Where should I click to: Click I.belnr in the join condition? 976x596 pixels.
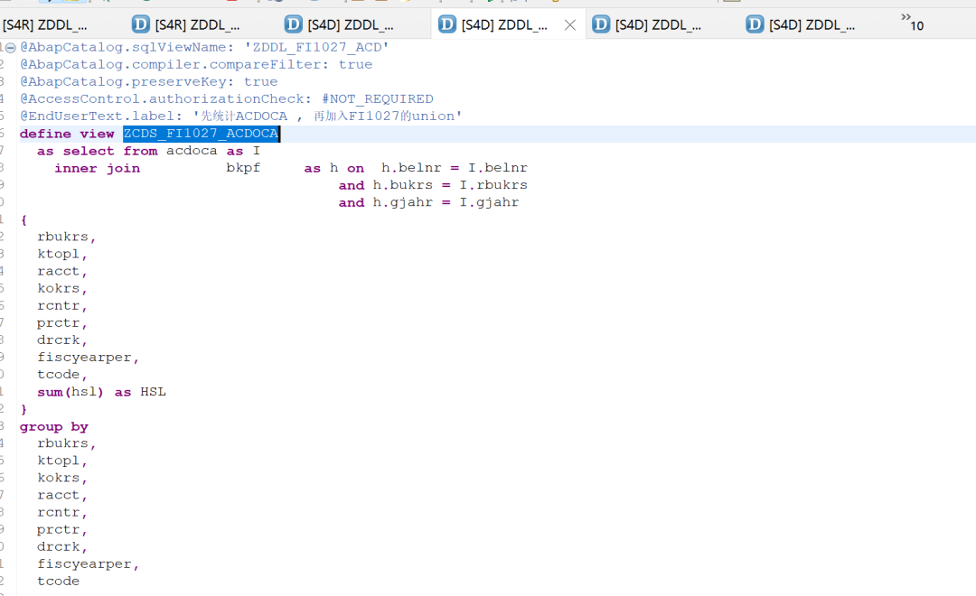(498, 168)
